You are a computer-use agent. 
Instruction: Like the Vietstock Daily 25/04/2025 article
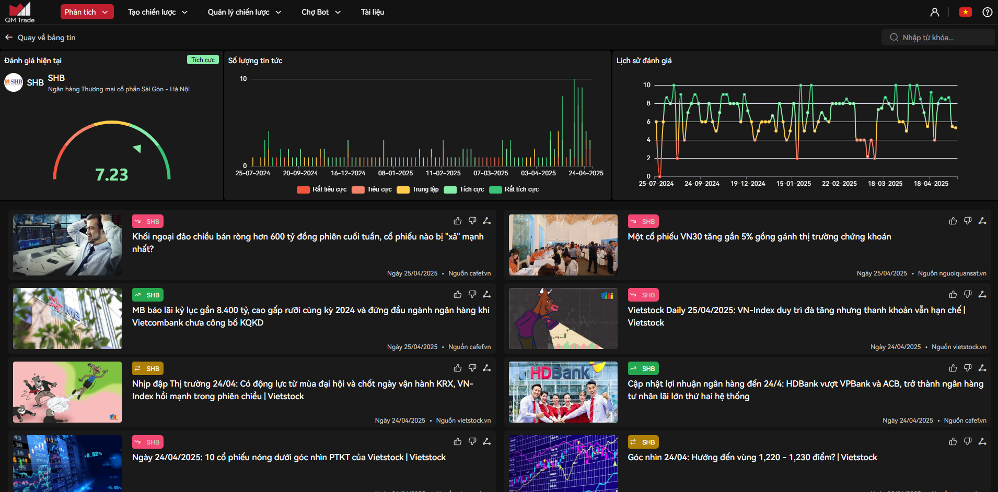click(x=953, y=294)
